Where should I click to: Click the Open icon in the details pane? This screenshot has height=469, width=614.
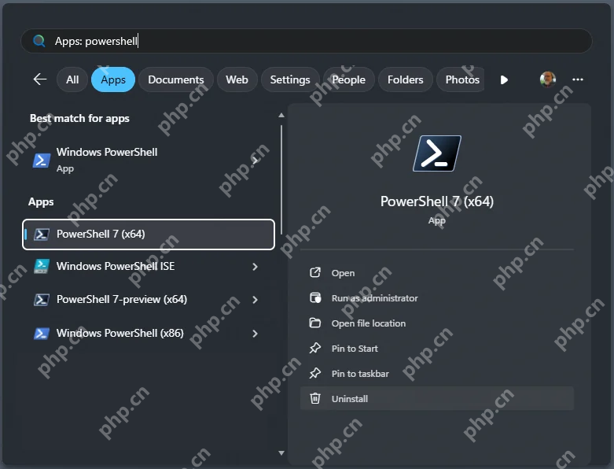[x=315, y=272]
